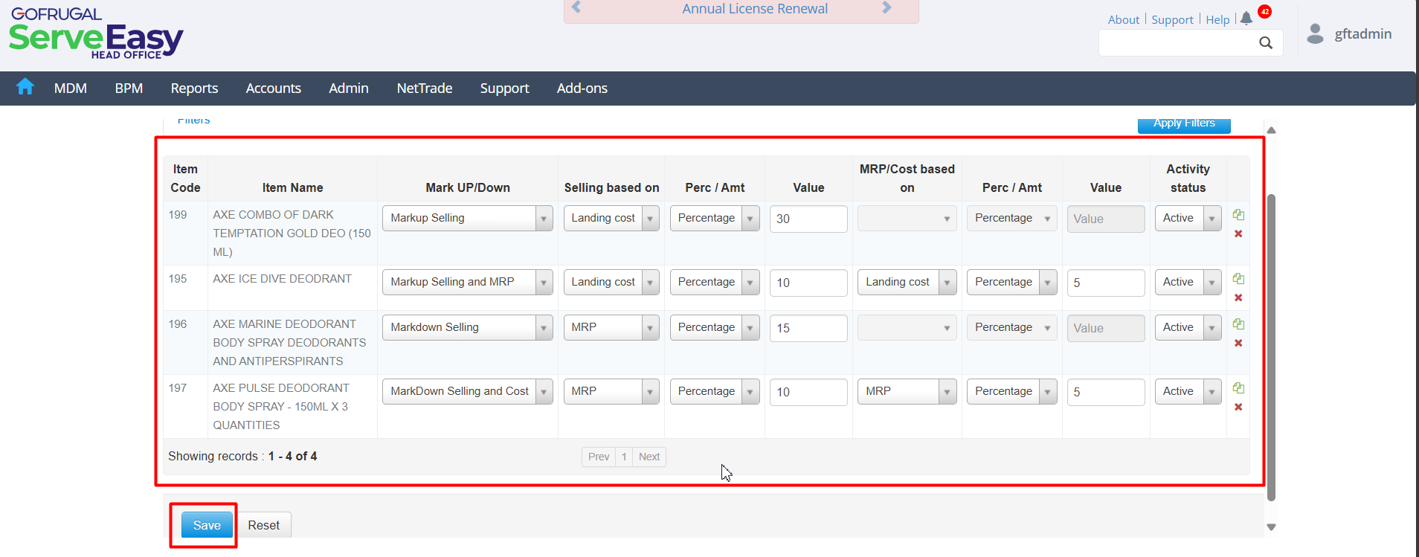The image size is (1419, 557).
Task: Click the vertical scrollbar thumb
Action: (x=1271, y=347)
